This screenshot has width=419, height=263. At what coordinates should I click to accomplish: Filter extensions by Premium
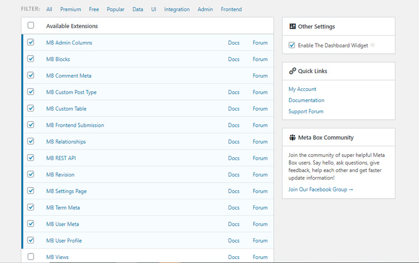pos(70,9)
